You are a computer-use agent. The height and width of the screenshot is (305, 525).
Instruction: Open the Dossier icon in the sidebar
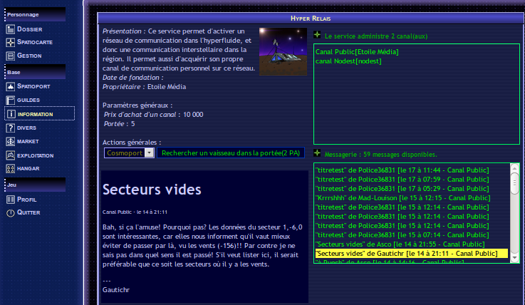(11, 29)
